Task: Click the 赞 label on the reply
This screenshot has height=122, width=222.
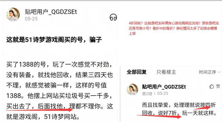Action: (x=218, y=86)
